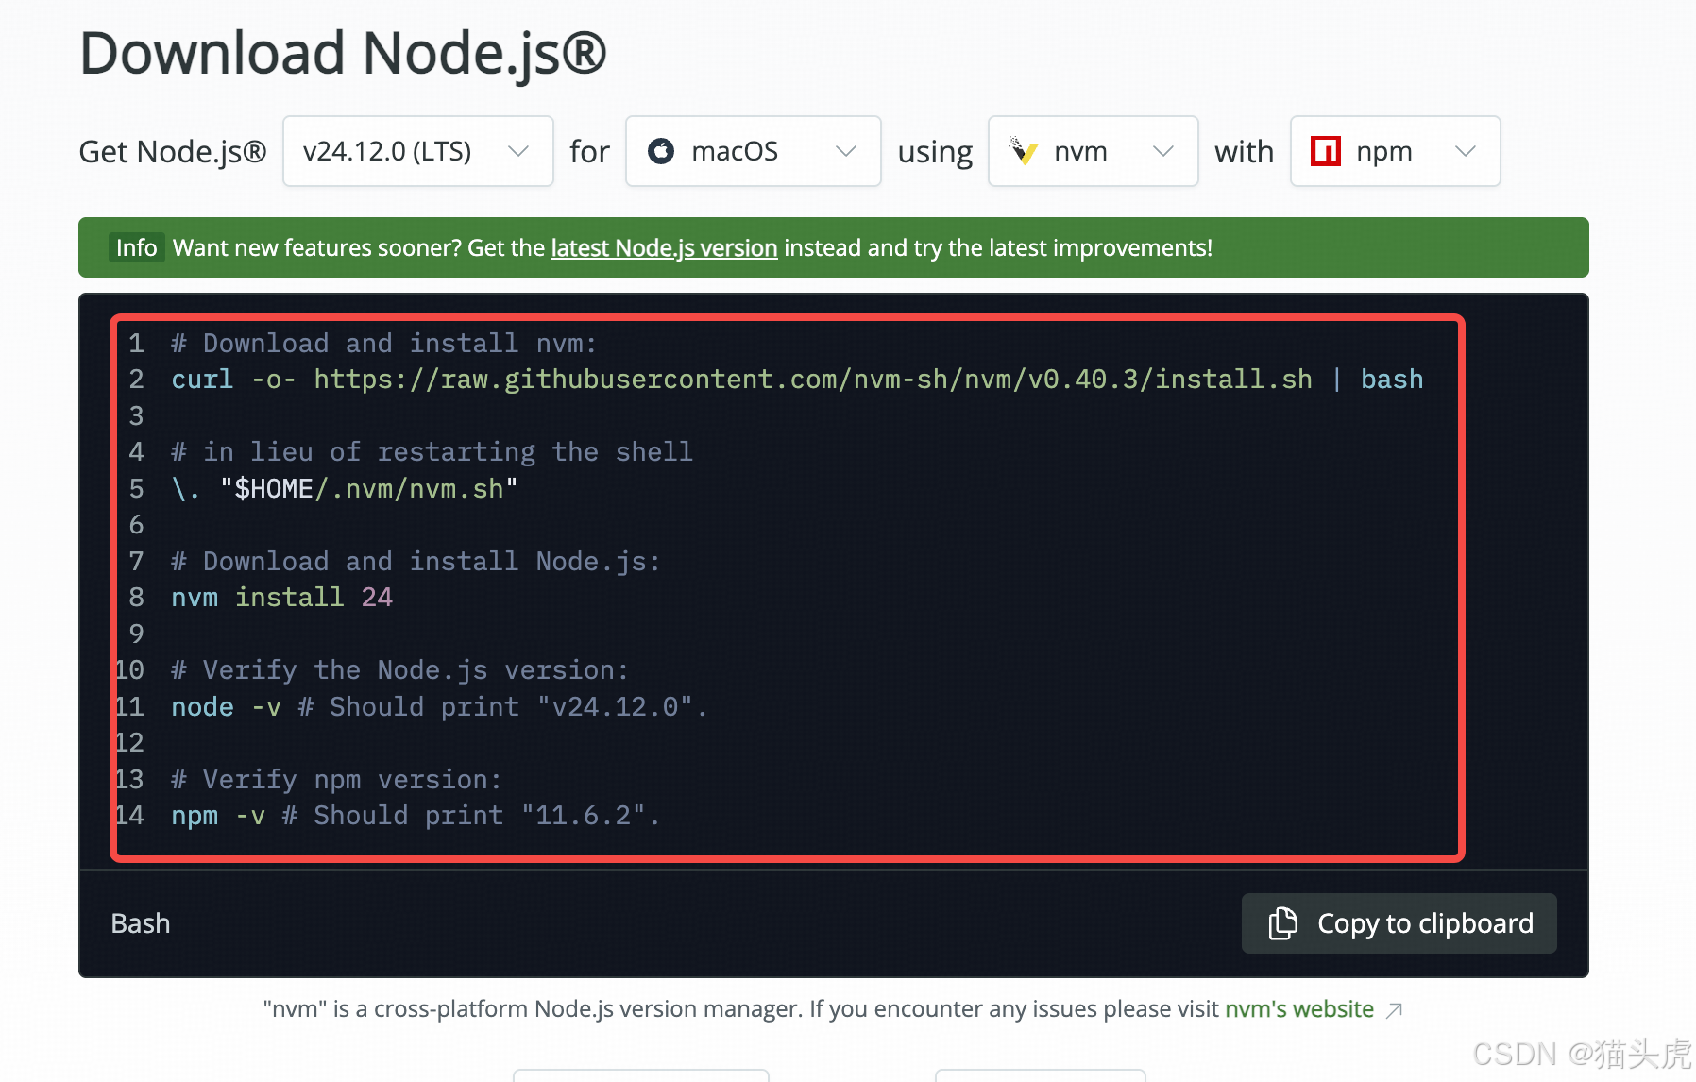The height and width of the screenshot is (1082, 1696).
Task: Click the "nvm install 24" line
Action: click(x=281, y=598)
